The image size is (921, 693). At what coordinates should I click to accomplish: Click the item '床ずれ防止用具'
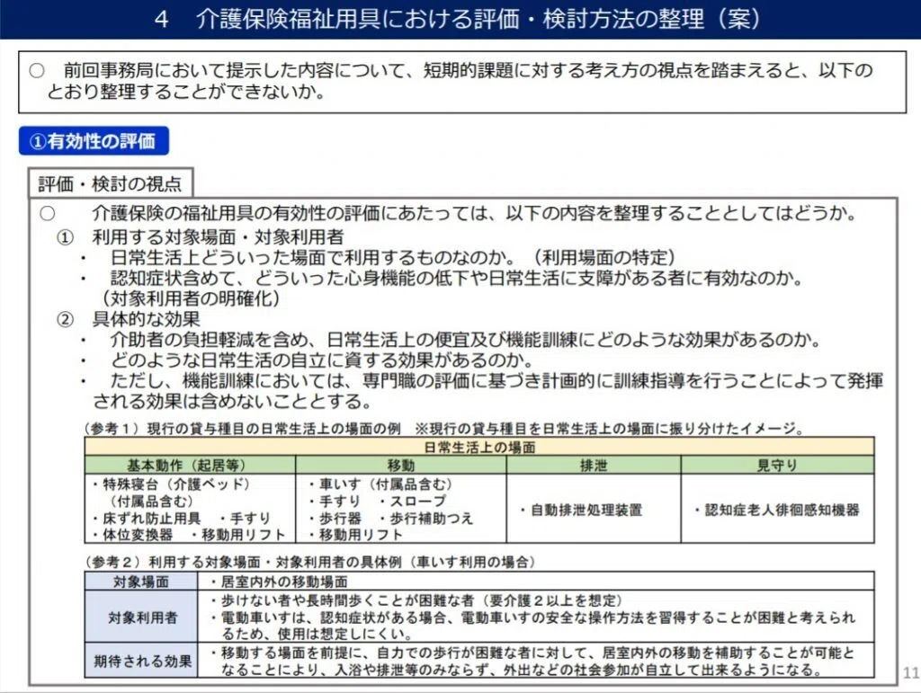pyautogui.click(x=151, y=518)
